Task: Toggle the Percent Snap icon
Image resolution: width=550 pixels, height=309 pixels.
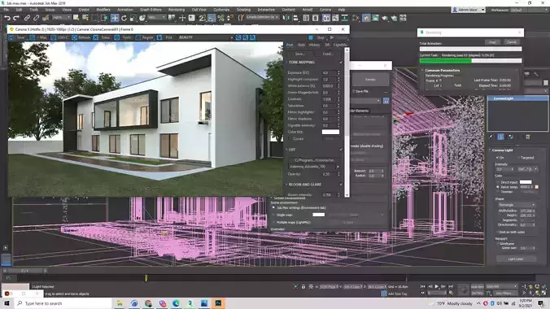Action: tap(221, 18)
